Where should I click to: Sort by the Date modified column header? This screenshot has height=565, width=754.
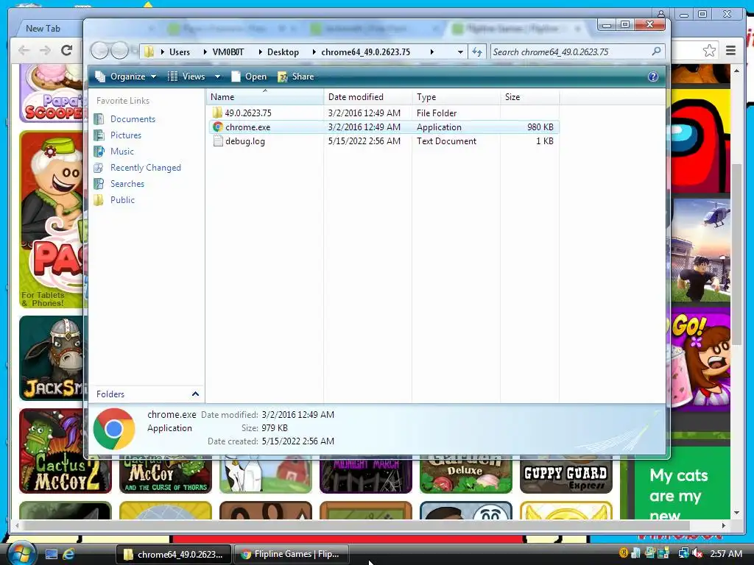[368, 96]
